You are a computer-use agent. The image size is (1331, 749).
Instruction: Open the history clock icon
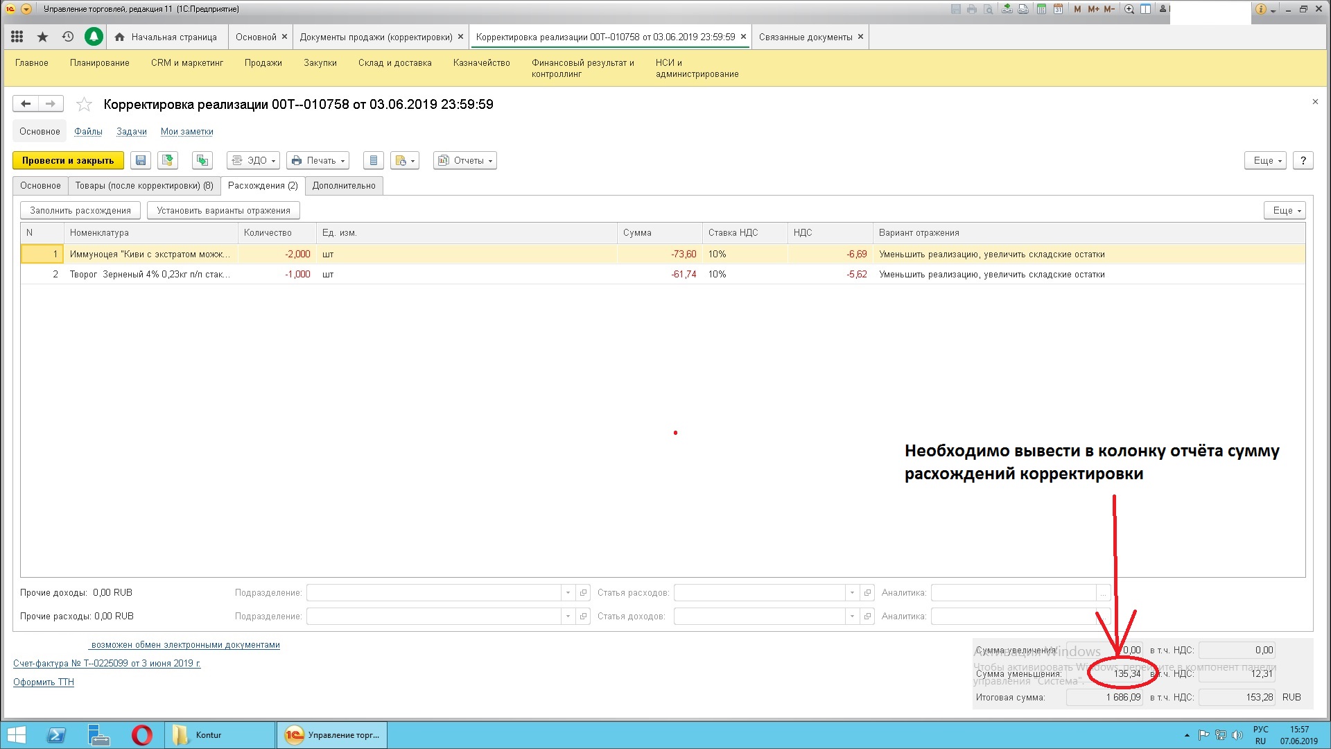click(67, 37)
